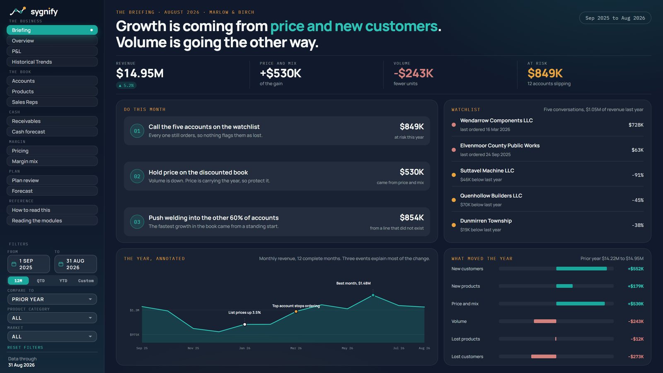The width and height of the screenshot is (663, 373).
Task: Click the List prices up 3.5% marker
Action: click(244, 325)
